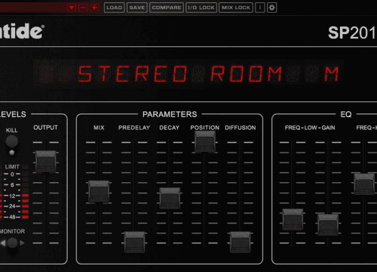Click the EQ high frequency fader handle
Viewport: 377px width, 272px height.
(364, 184)
